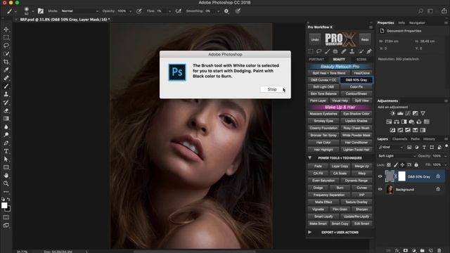Open the Flow dropdown arrow
The height and width of the screenshot is (253, 450).
point(169,11)
